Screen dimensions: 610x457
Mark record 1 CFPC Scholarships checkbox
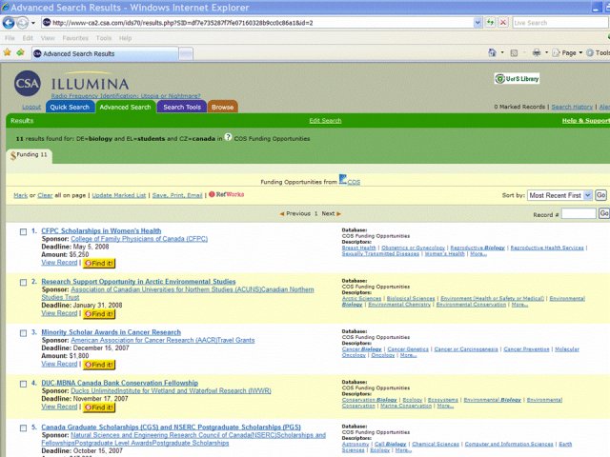coord(23,232)
